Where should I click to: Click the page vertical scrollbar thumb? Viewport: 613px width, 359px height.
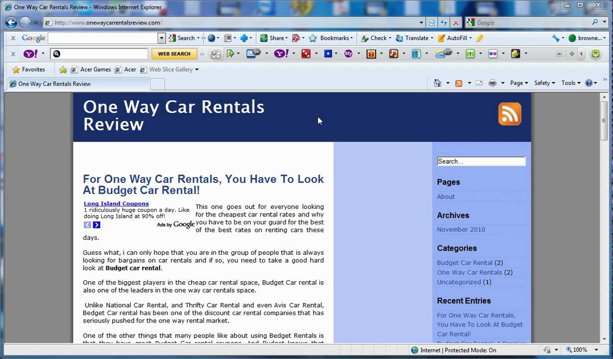pyautogui.click(x=604, y=121)
